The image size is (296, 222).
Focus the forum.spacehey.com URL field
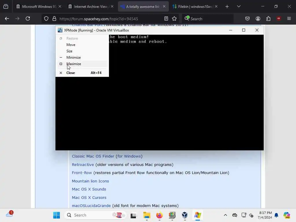click(99, 19)
